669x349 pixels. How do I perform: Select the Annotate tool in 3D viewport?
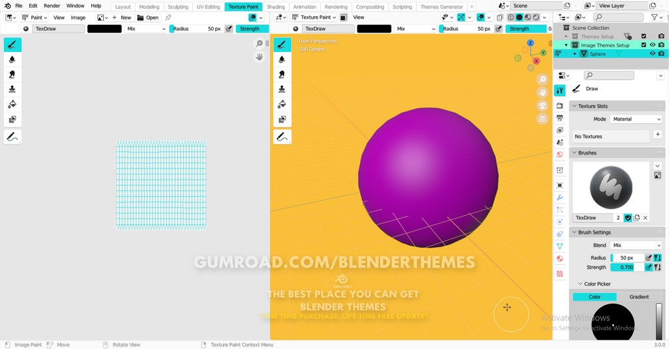(x=282, y=137)
